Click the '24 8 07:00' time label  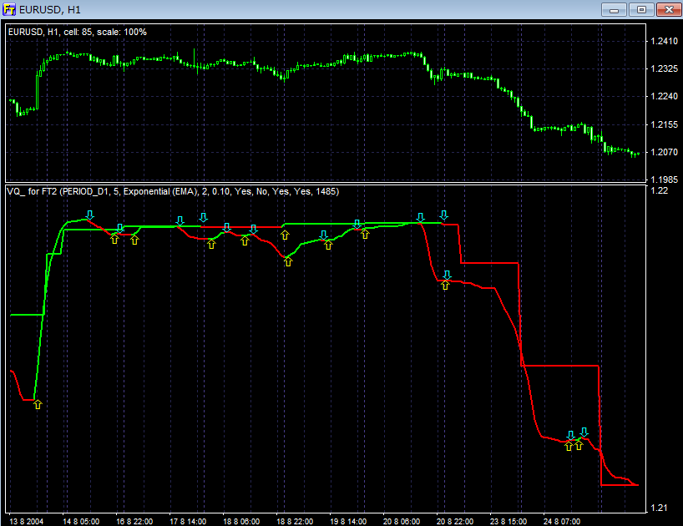coord(562,521)
